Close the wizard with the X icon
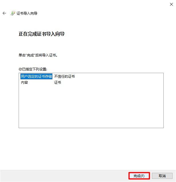 tap(171, 4)
